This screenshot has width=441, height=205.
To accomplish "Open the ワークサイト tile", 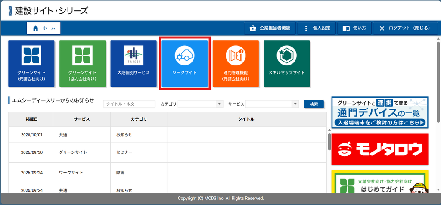I will coord(184,64).
